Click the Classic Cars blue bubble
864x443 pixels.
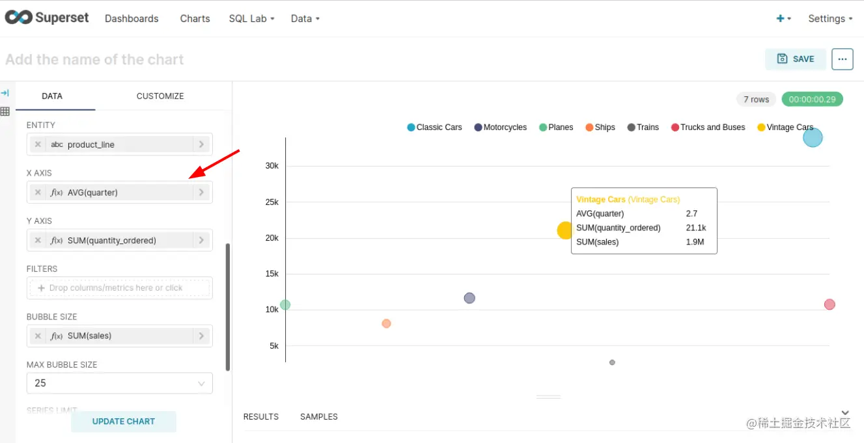tap(813, 137)
